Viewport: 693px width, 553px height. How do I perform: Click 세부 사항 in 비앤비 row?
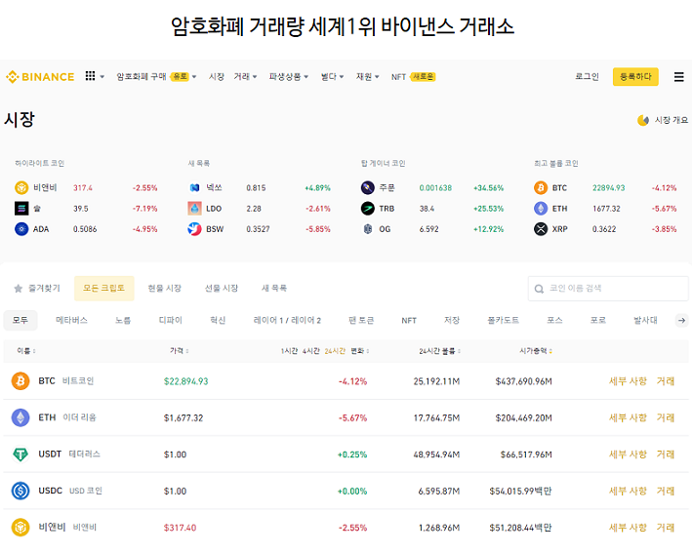click(628, 527)
